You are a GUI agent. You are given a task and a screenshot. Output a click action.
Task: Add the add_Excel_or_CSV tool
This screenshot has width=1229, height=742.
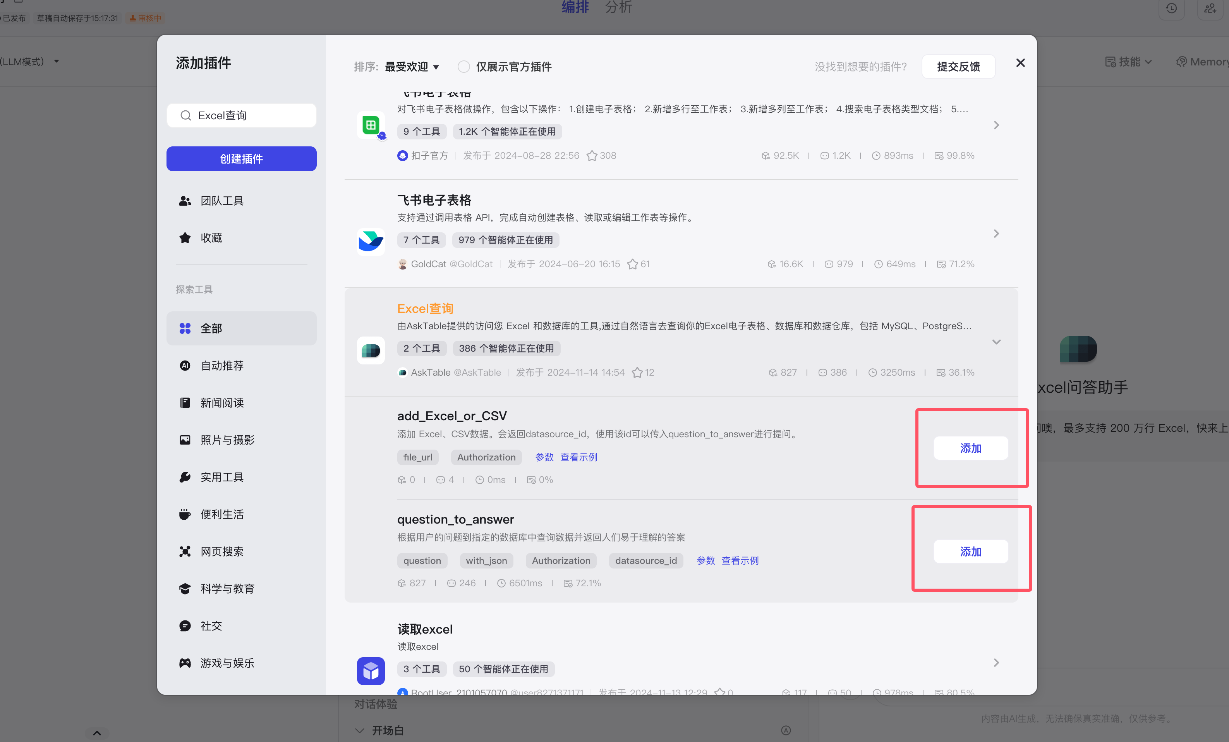971,448
